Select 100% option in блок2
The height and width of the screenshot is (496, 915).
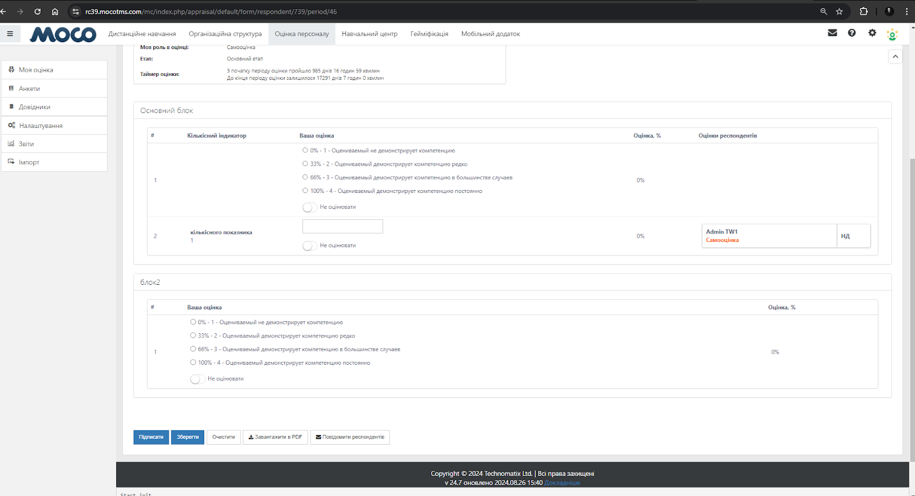(x=193, y=362)
